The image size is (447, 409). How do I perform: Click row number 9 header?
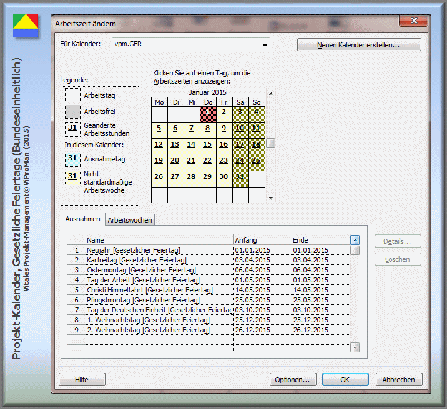[x=76, y=330]
